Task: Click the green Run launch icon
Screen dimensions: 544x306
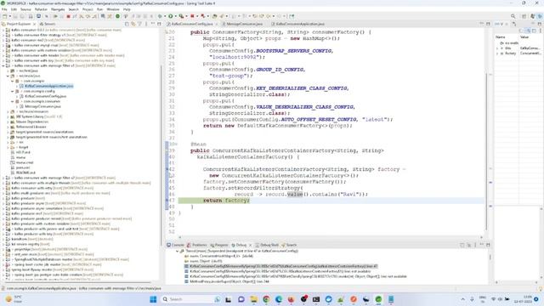Action: pyautogui.click(x=171, y=16)
